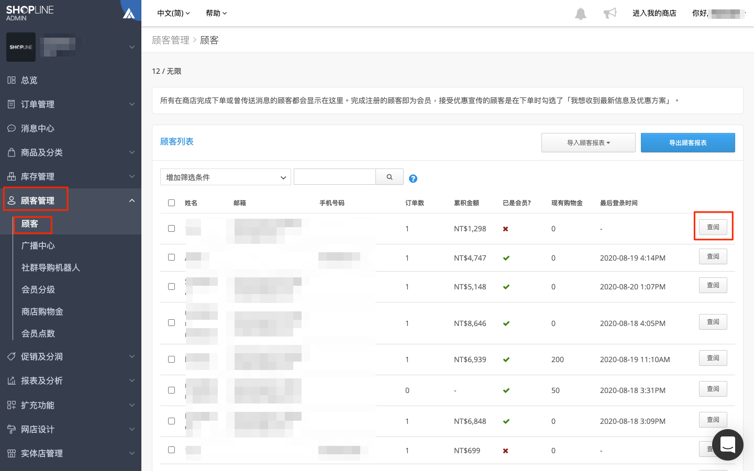Click 查阅 for the NT$4,747 customer
This screenshot has height=471, width=754.
713,256
